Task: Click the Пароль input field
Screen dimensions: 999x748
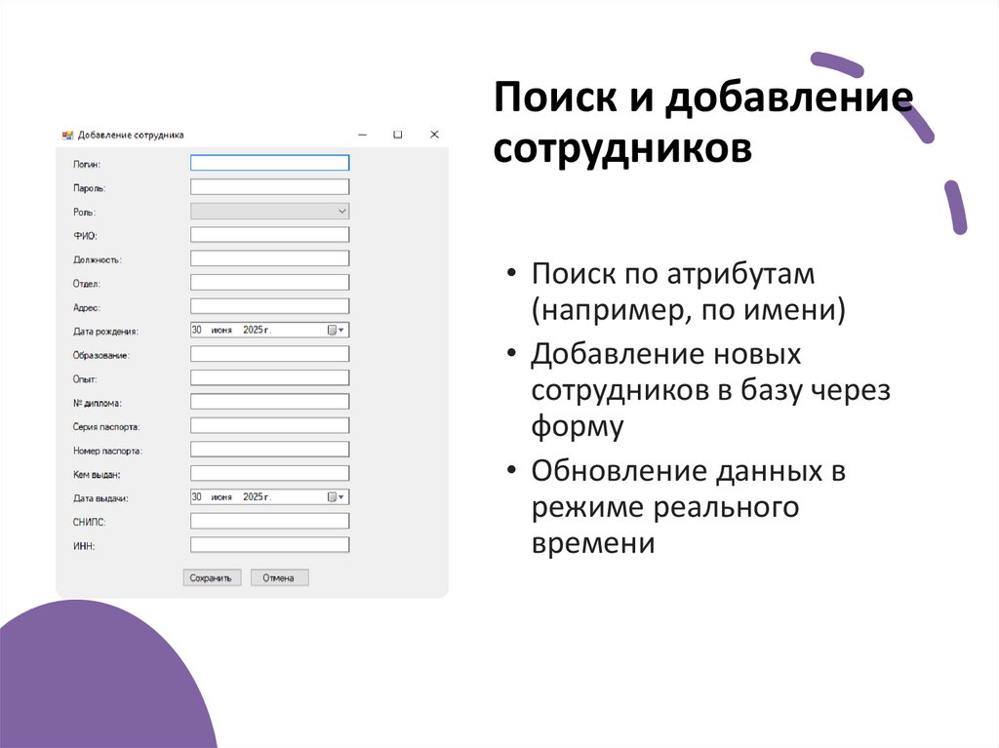Action: point(269,186)
